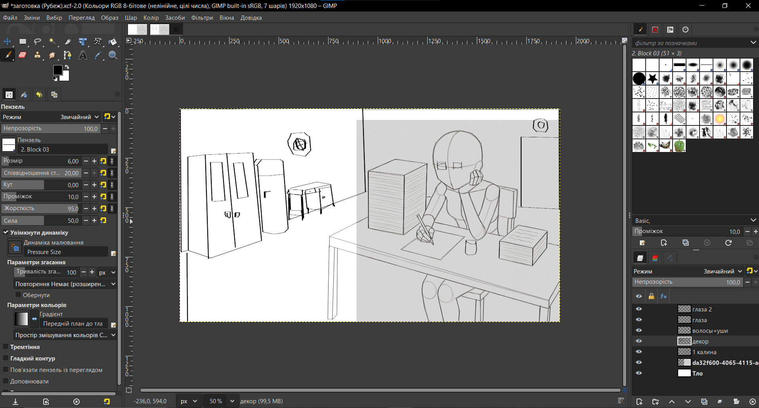759x408 pixels.
Task: Select the Fuzzy Select magic wand tool
Action: coord(53,42)
